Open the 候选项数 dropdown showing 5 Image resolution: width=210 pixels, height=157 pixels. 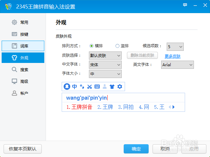pos(175,47)
